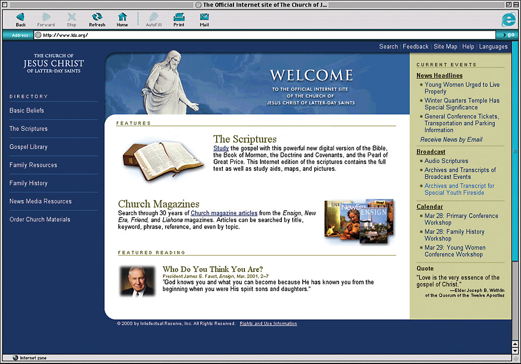This screenshot has height=364, width=521.
Task: Open Family Resources in directory
Action: 33,165
